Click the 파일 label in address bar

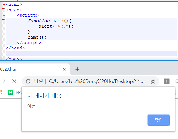[38, 81]
